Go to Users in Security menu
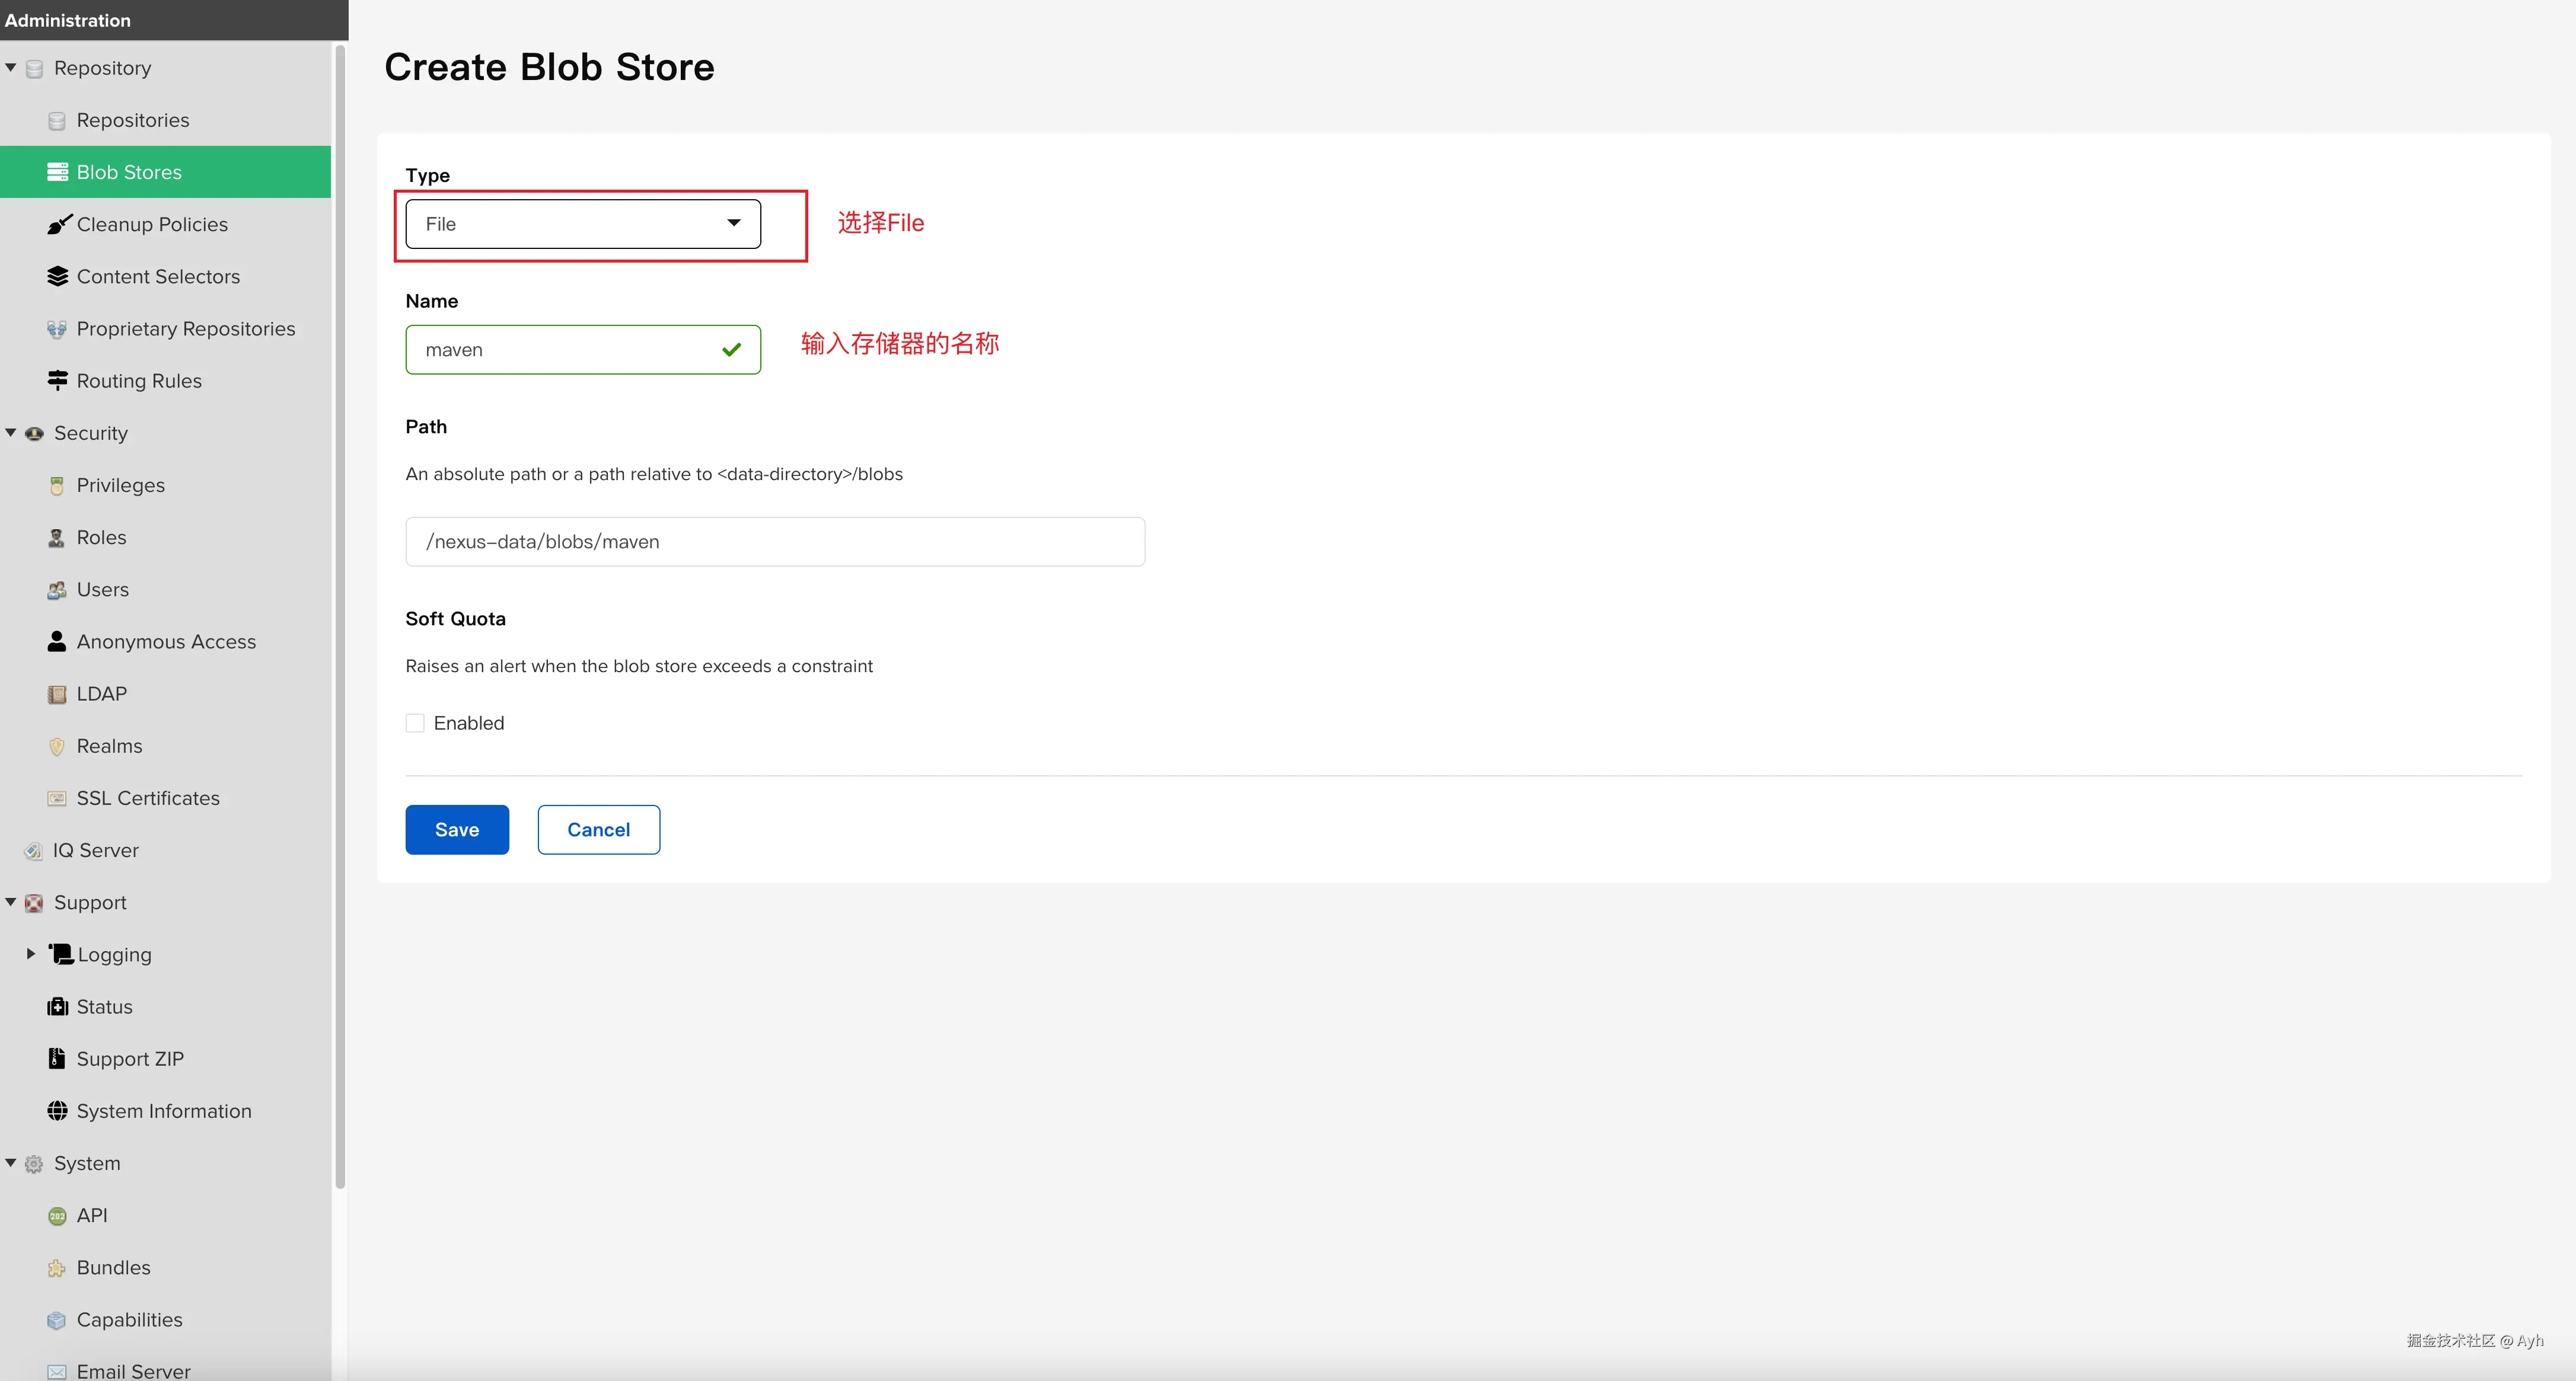2576x1381 pixels. click(102, 590)
